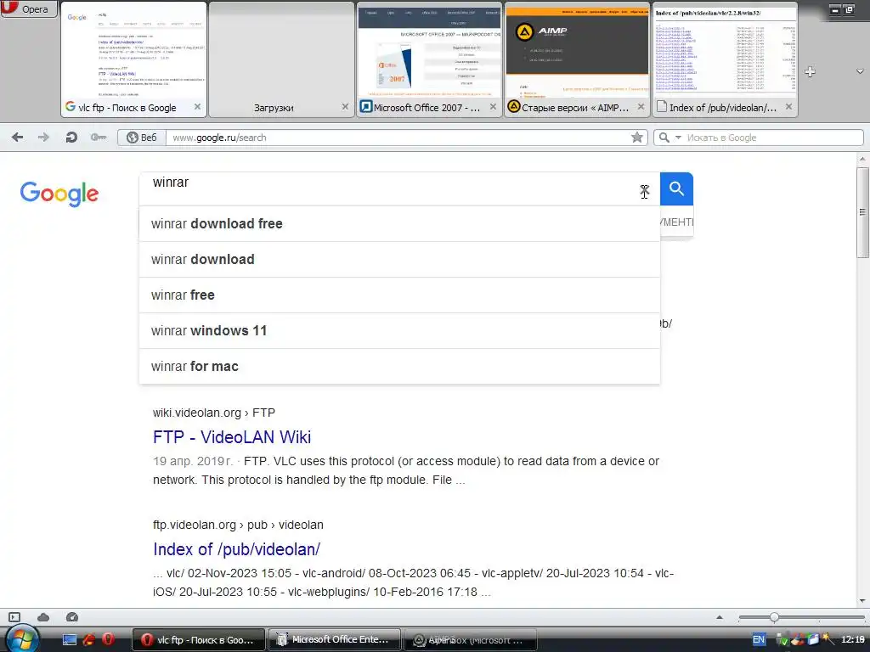The image size is (870, 652).
Task: Launch Opera from the quick launch icon
Action: (x=109, y=639)
